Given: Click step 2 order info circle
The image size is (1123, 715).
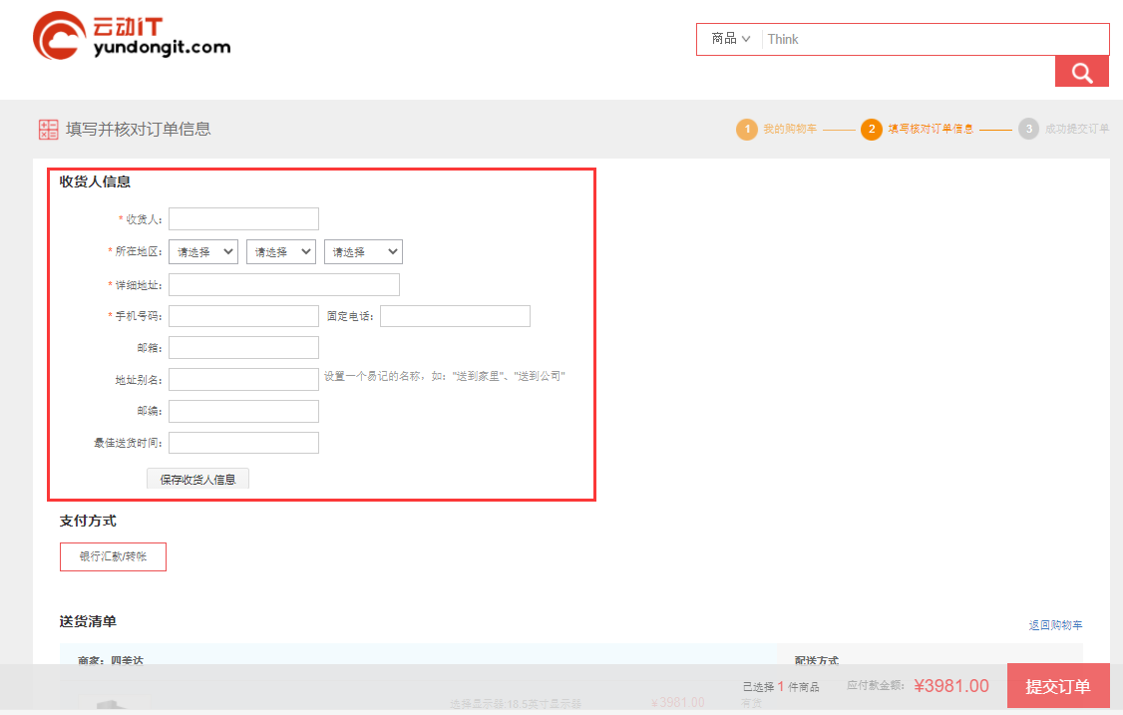Looking at the screenshot, I should tap(871, 130).
